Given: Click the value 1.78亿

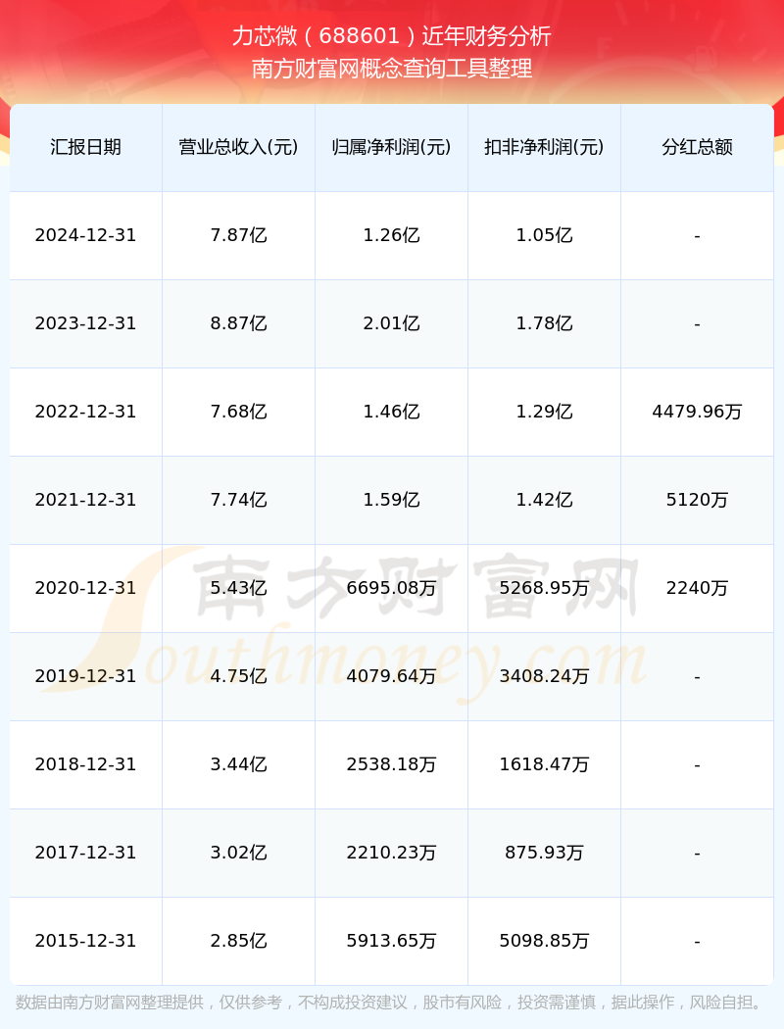Looking at the screenshot, I should [x=545, y=323].
